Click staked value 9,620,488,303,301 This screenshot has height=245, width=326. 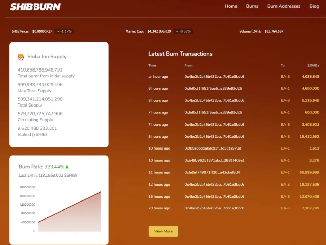[x=37, y=128]
